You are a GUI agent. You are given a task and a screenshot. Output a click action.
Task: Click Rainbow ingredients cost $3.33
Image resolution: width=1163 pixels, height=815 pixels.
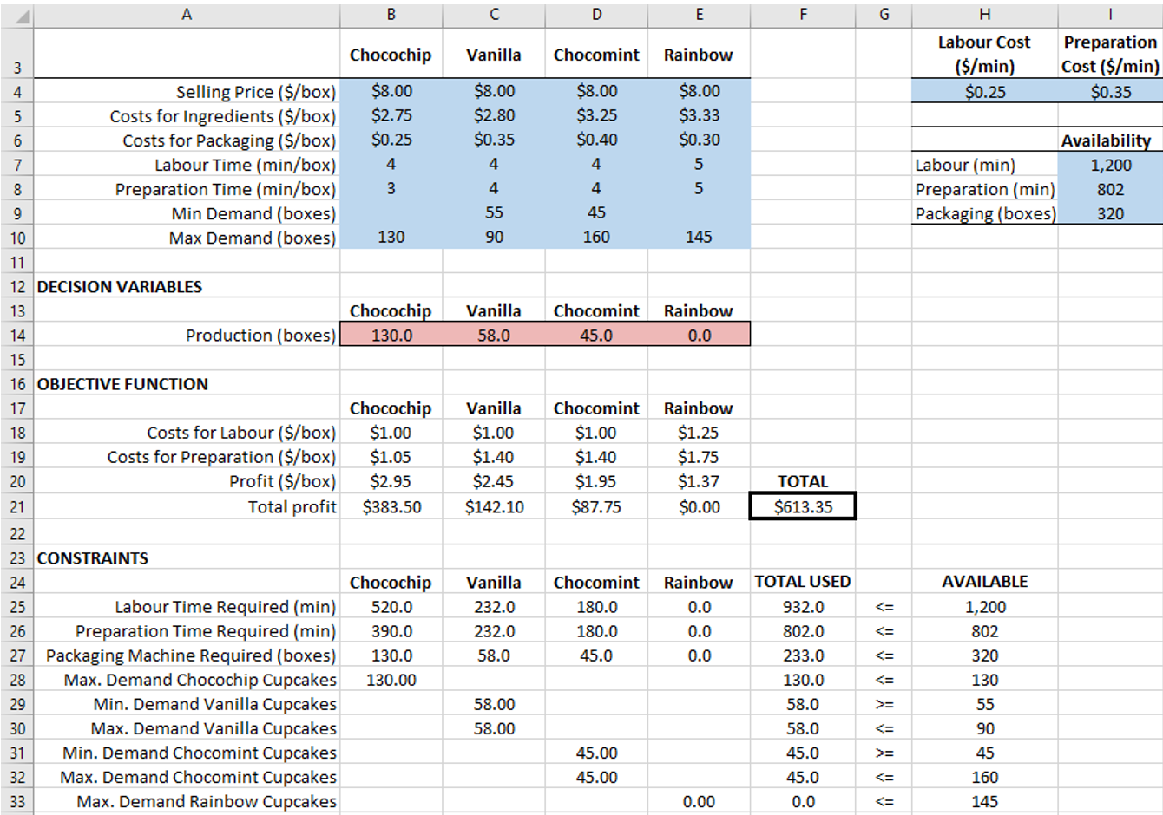click(700, 115)
